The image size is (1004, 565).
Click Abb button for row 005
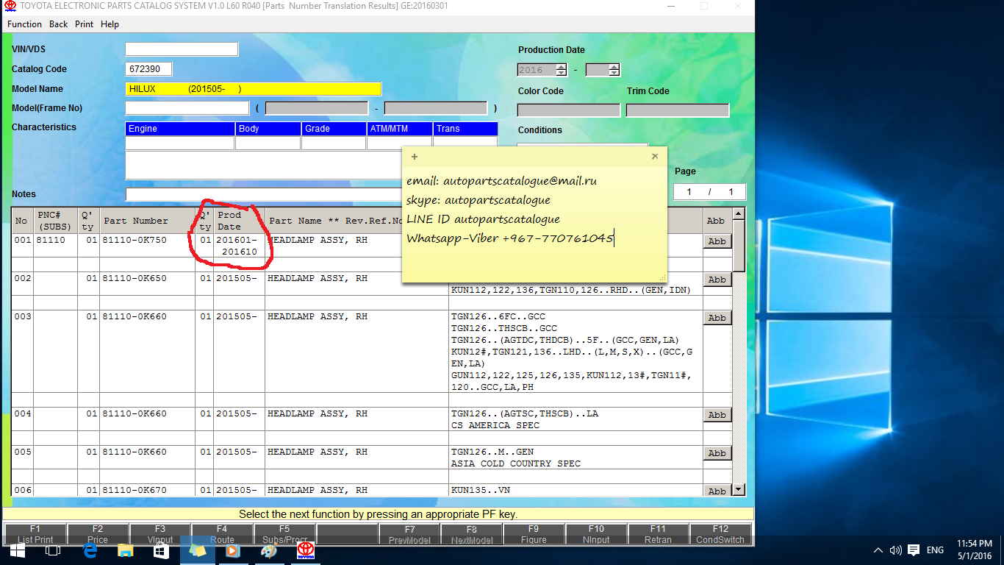pos(717,453)
